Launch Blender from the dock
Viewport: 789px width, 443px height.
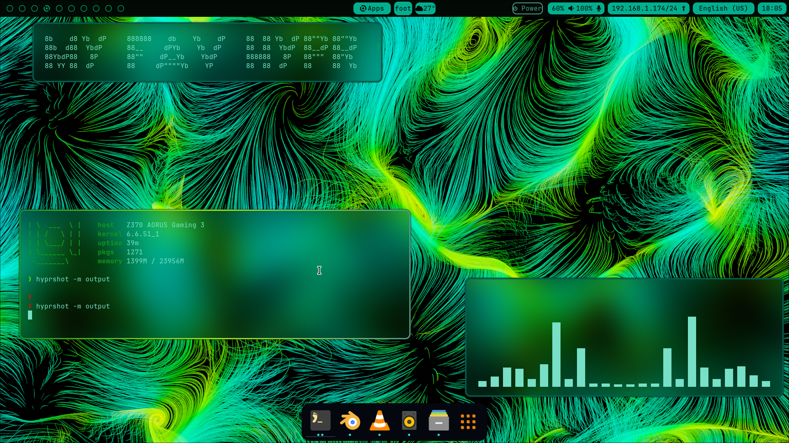tap(350, 421)
